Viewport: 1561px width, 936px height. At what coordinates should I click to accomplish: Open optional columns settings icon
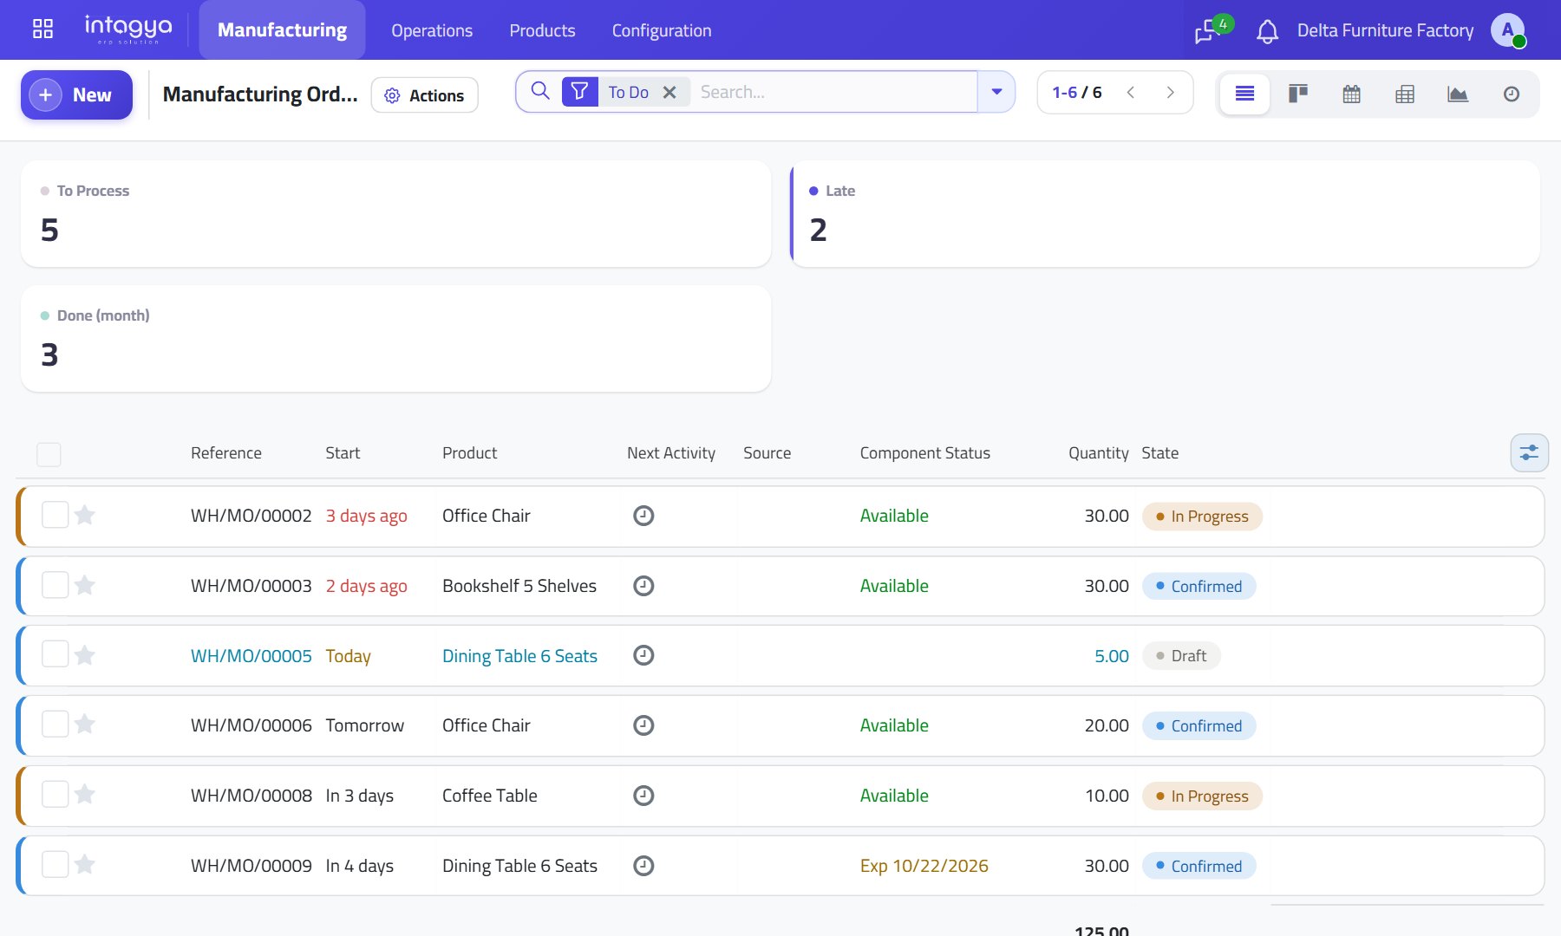tap(1529, 452)
